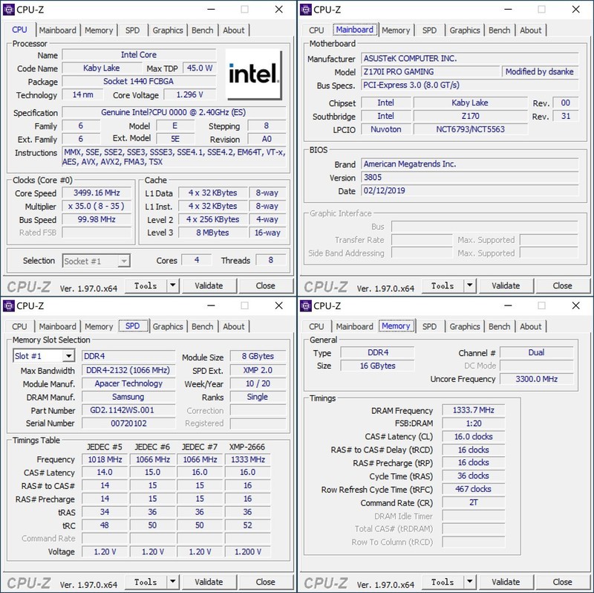This screenshot has height=593, width=594.
Task: Close the Mainboard window with the X
Action: [x=575, y=10]
